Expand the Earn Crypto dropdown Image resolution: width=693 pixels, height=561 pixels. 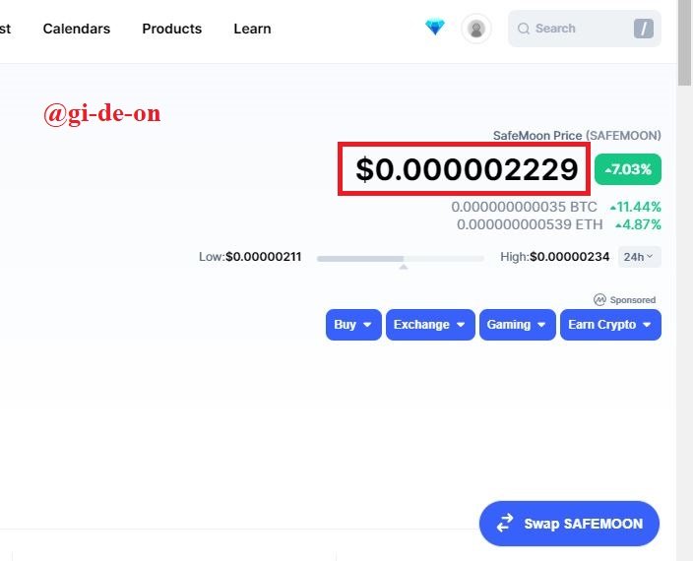tap(610, 325)
